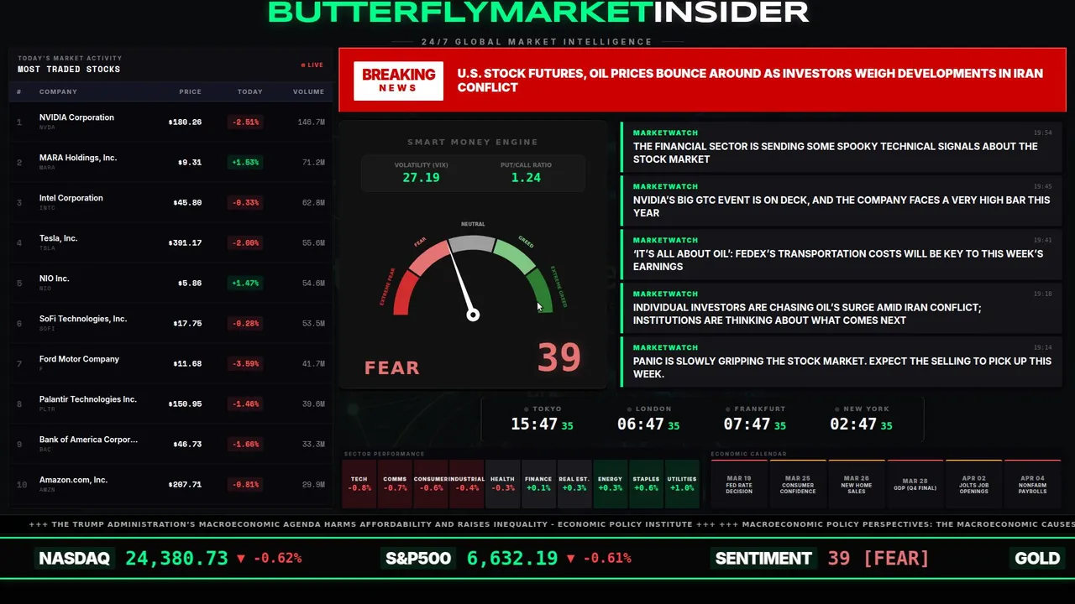The height and width of the screenshot is (604, 1075).
Task: Select the Ford Motor Company row
Action: 171,363
